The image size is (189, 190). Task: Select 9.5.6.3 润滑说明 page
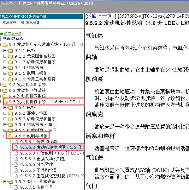52,153
